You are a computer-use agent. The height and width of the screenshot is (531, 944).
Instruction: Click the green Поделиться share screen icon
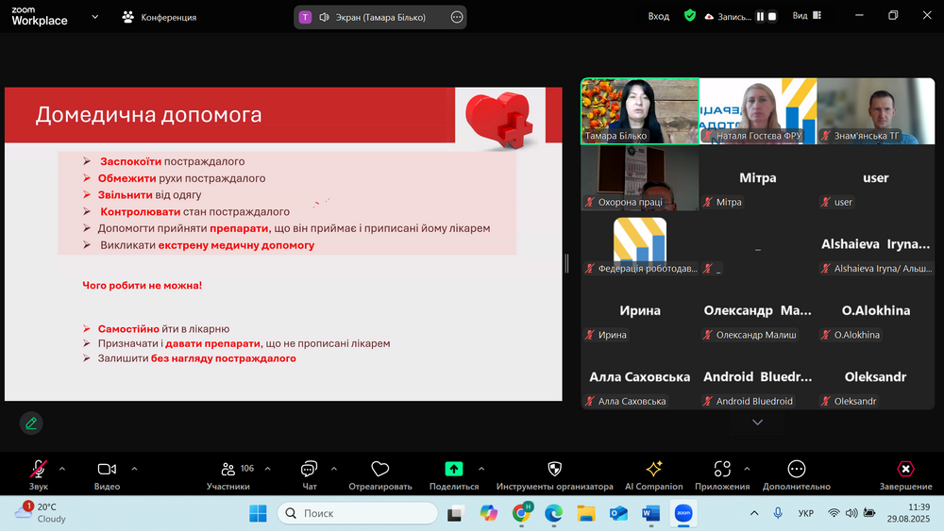(454, 470)
